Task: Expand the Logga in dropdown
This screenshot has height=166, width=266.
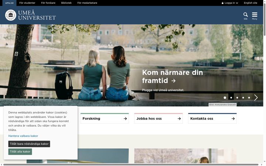Action: click(230, 3)
